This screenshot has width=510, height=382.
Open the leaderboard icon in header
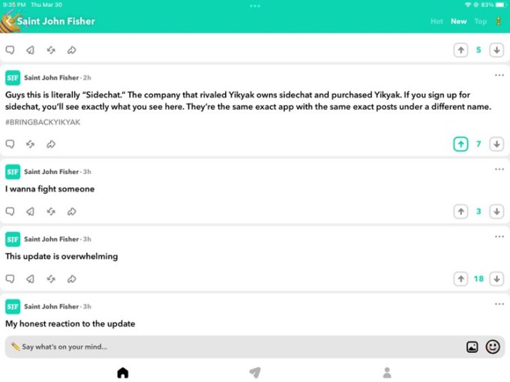coord(498,22)
